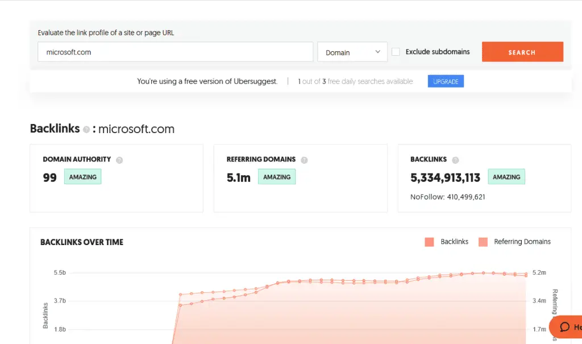Screen dimensions: 582x344
Task: Click the Domain Authority score 99
Action: click(50, 177)
